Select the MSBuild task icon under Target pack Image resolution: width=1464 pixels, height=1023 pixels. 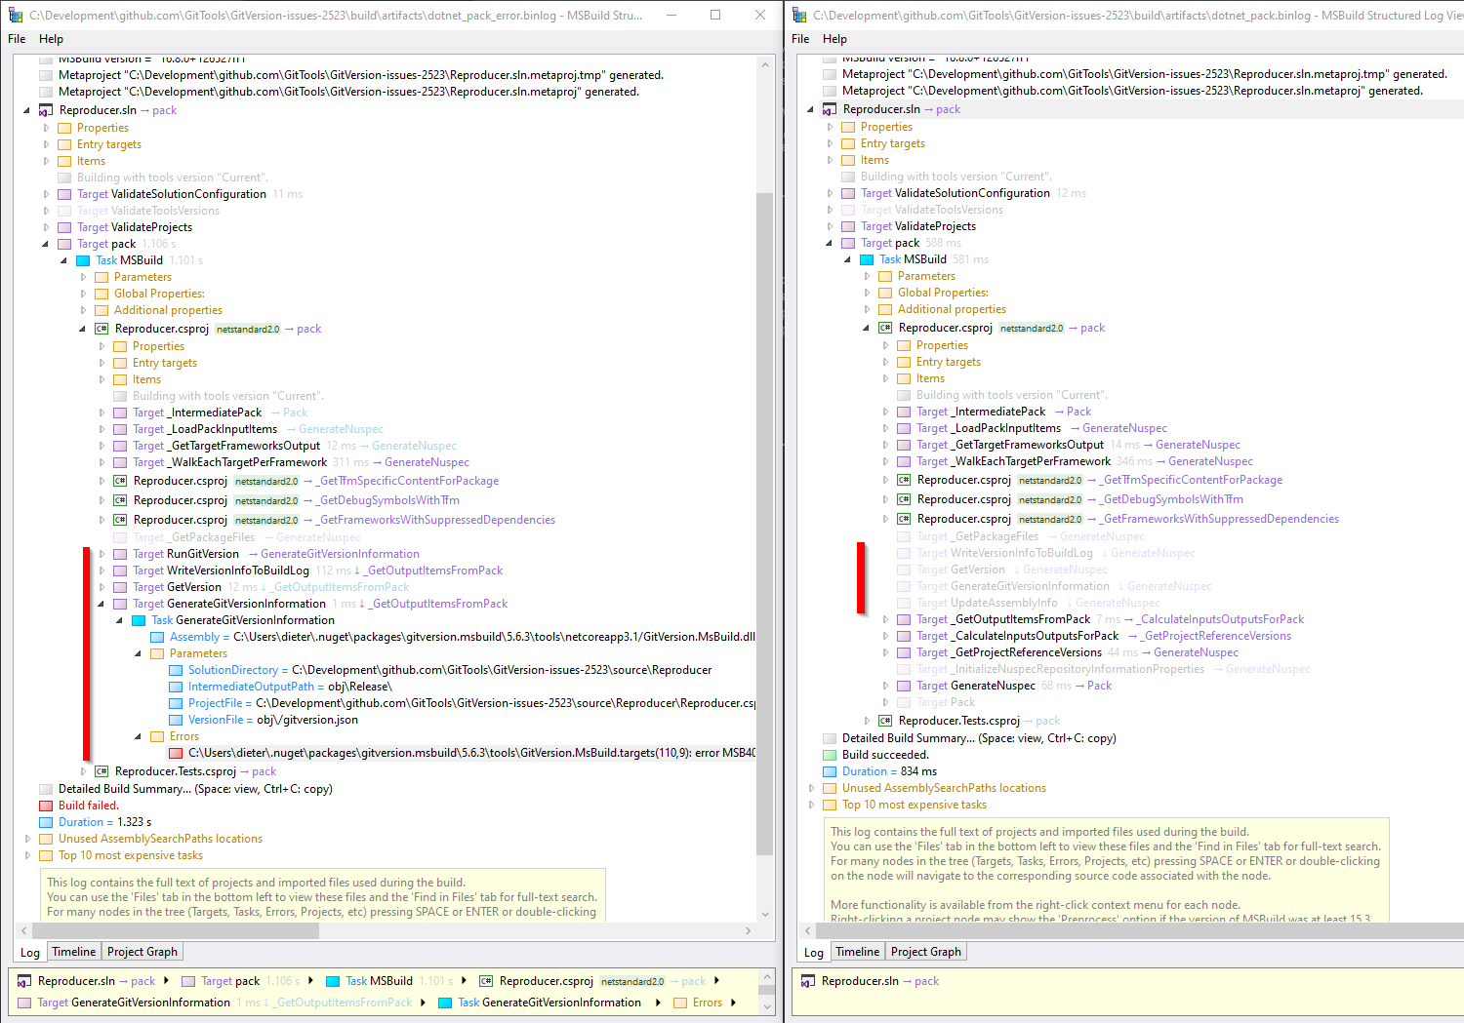pos(83,260)
